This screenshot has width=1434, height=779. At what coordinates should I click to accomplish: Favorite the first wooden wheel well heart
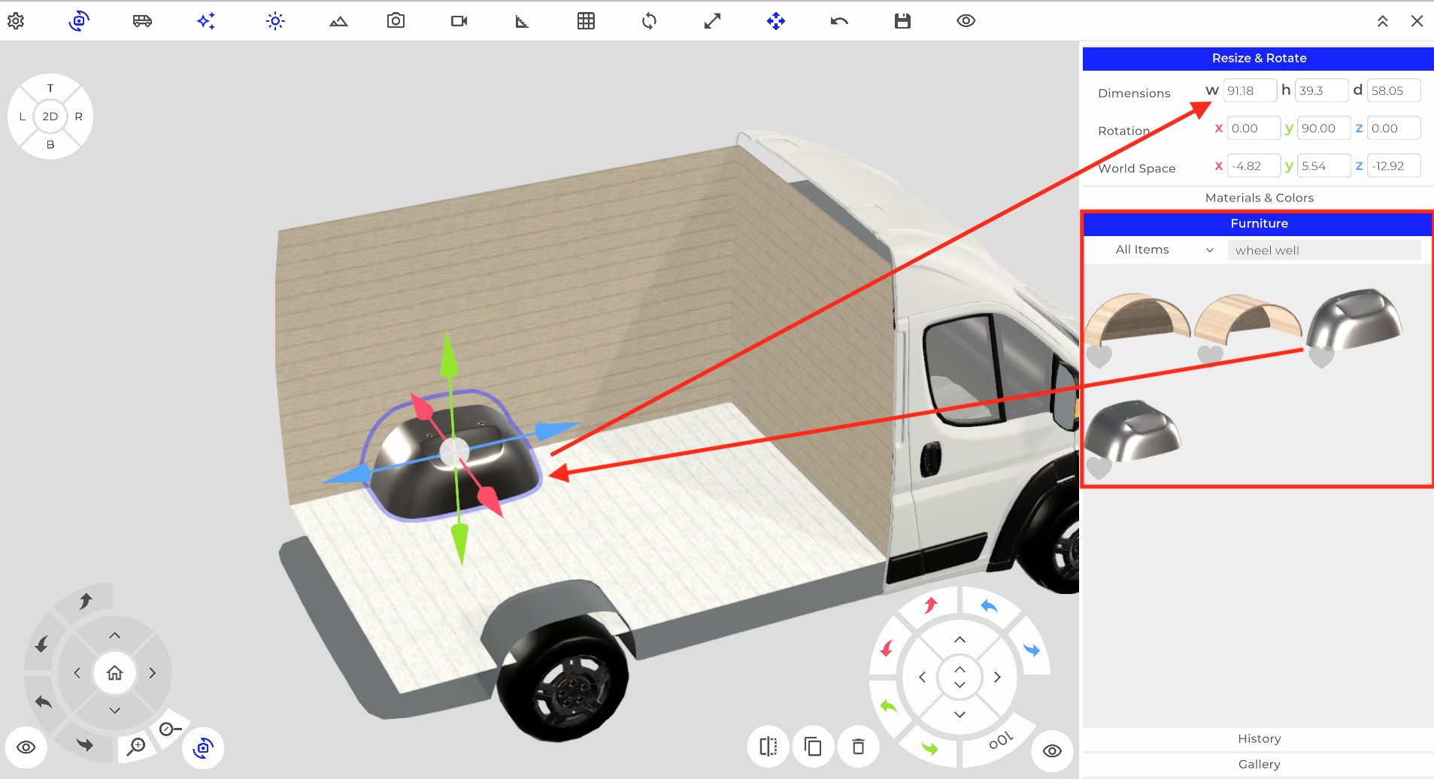tap(1099, 356)
